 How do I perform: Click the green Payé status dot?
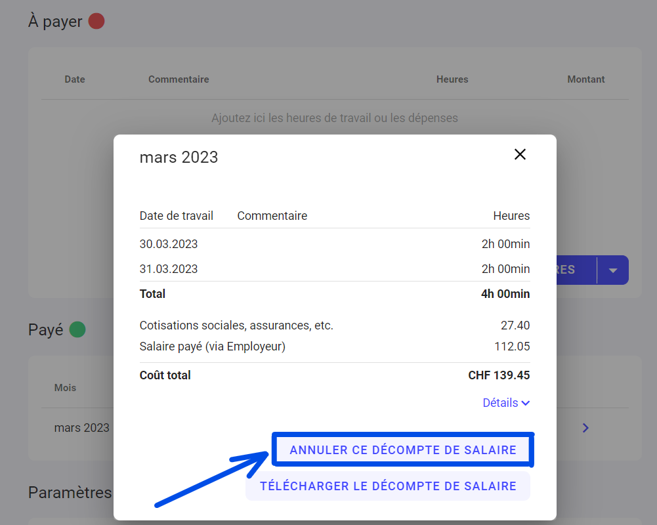click(x=77, y=329)
